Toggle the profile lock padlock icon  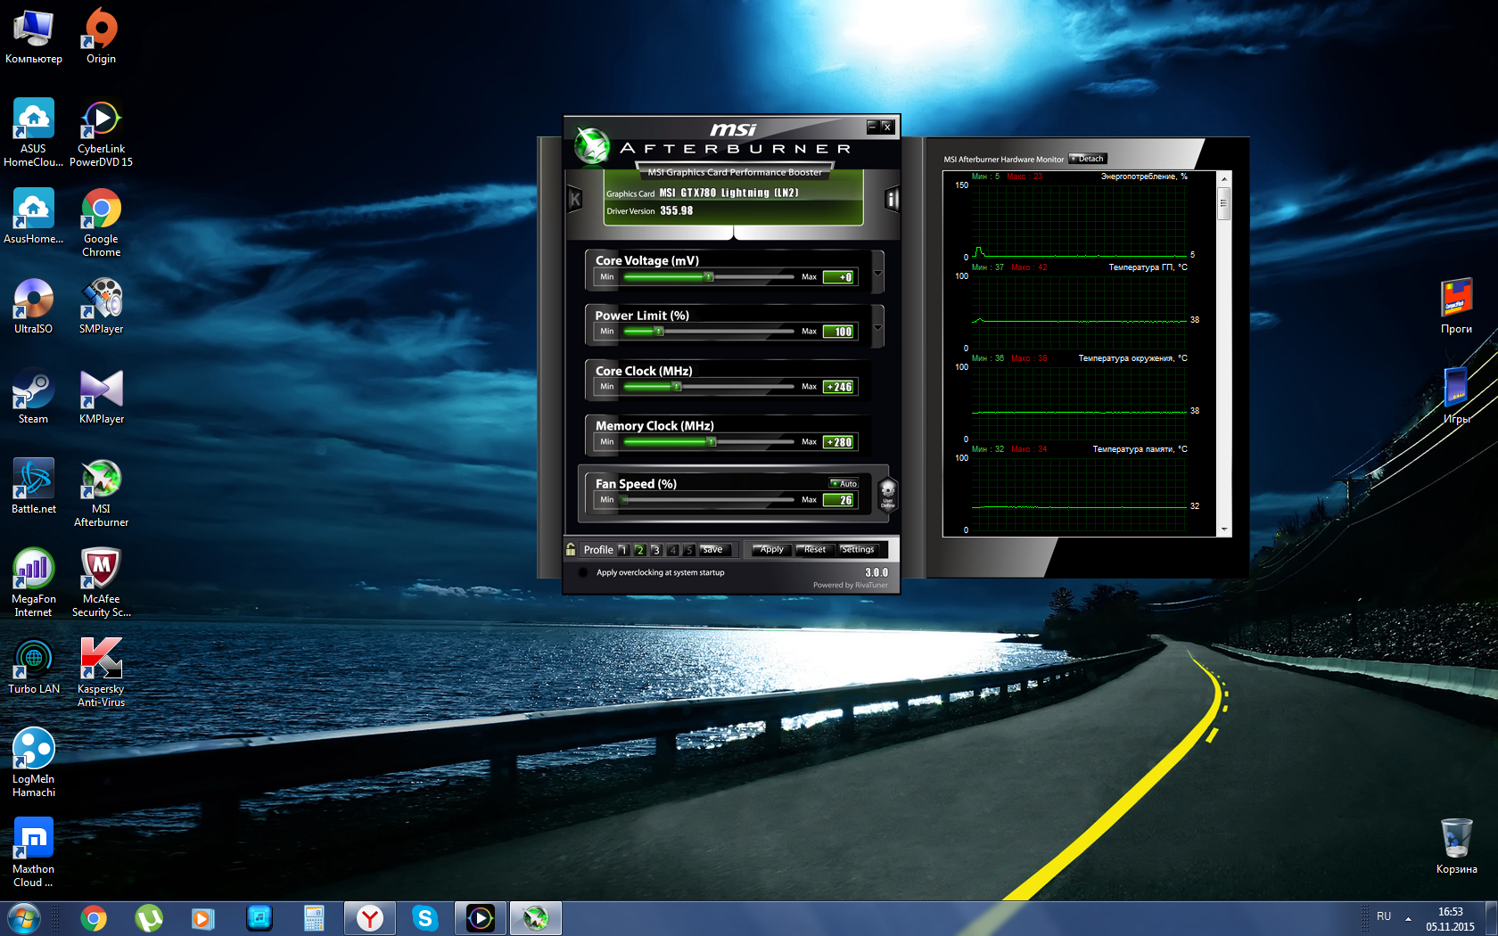571,549
